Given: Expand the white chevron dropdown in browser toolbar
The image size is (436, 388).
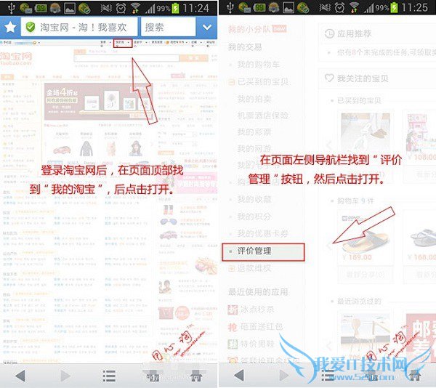Looking at the screenshot, I should pyautogui.click(x=207, y=27).
